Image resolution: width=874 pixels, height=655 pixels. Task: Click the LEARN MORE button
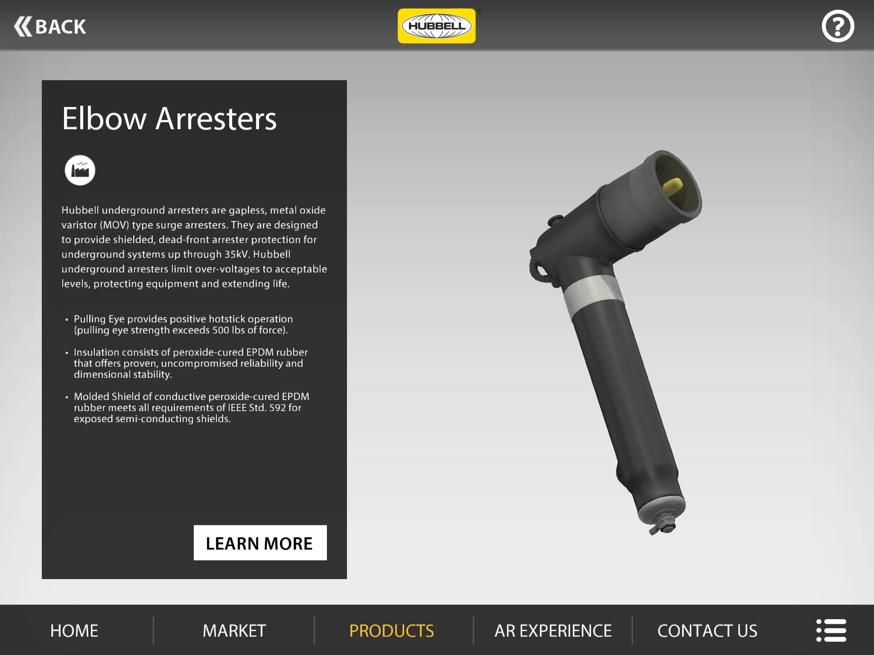260,543
